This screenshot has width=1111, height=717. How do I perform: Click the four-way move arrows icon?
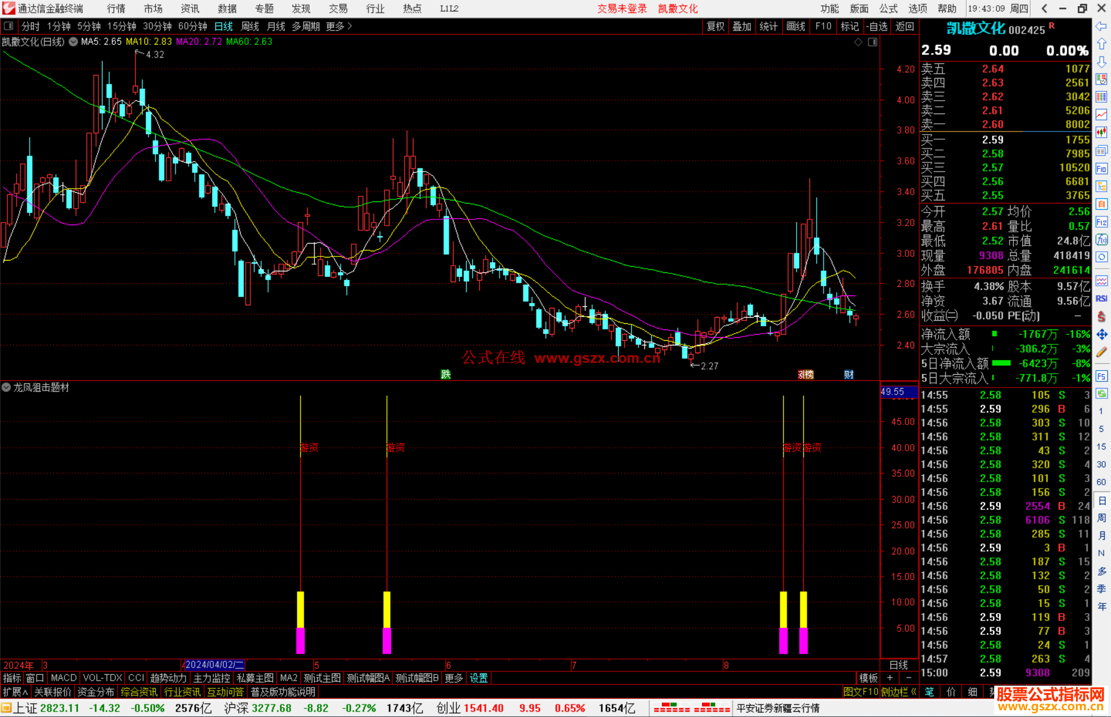pyautogui.click(x=1101, y=335)
